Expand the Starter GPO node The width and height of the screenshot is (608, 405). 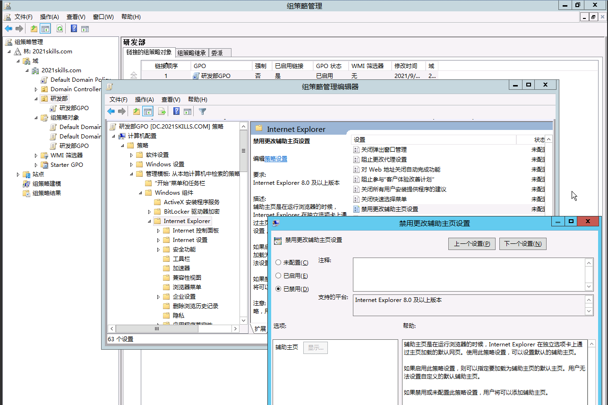36,165
